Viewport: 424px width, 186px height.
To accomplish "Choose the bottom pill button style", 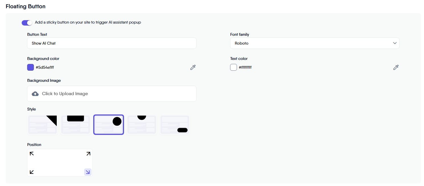I will 175,125.
